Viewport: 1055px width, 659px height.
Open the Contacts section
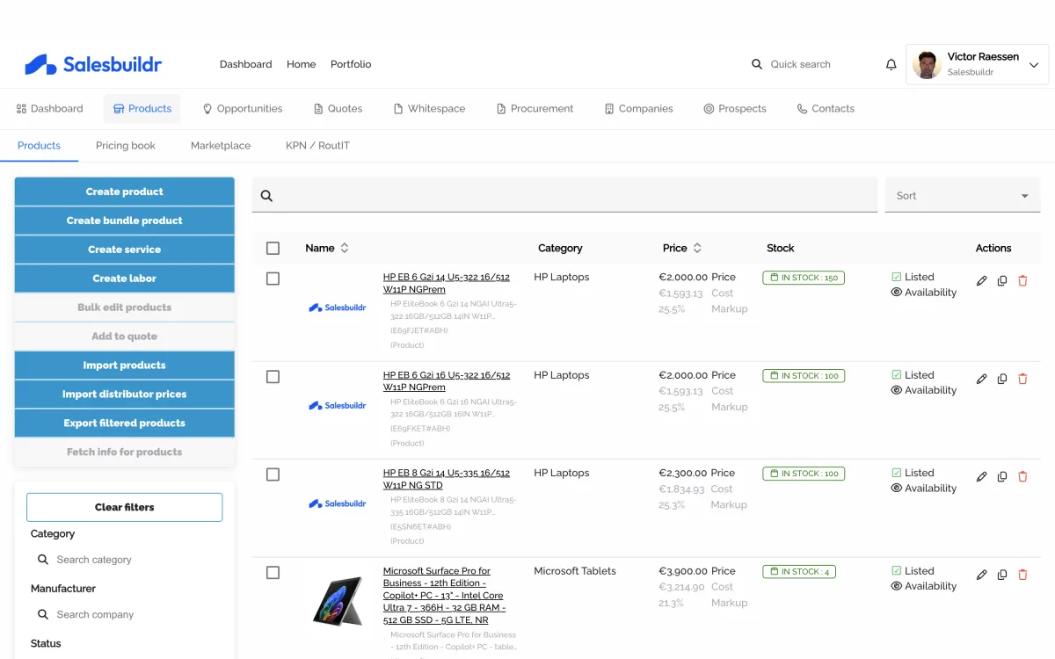pos(826,109)
